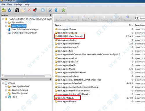Select the com.apple.tips folder
Screen dimensions: 145x111
click(x=65, y=51)
